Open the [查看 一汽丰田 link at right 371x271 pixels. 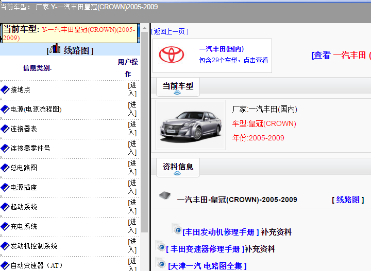tap(341, 55)
